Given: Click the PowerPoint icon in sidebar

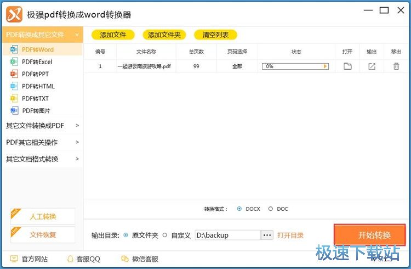Looking at the screenshot, I should pos(14,74).
